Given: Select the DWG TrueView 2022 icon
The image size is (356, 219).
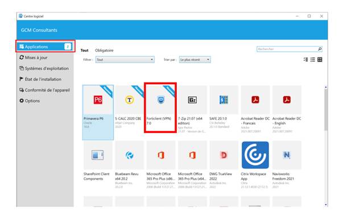Looking at the screenshot, I should [223, 155].
